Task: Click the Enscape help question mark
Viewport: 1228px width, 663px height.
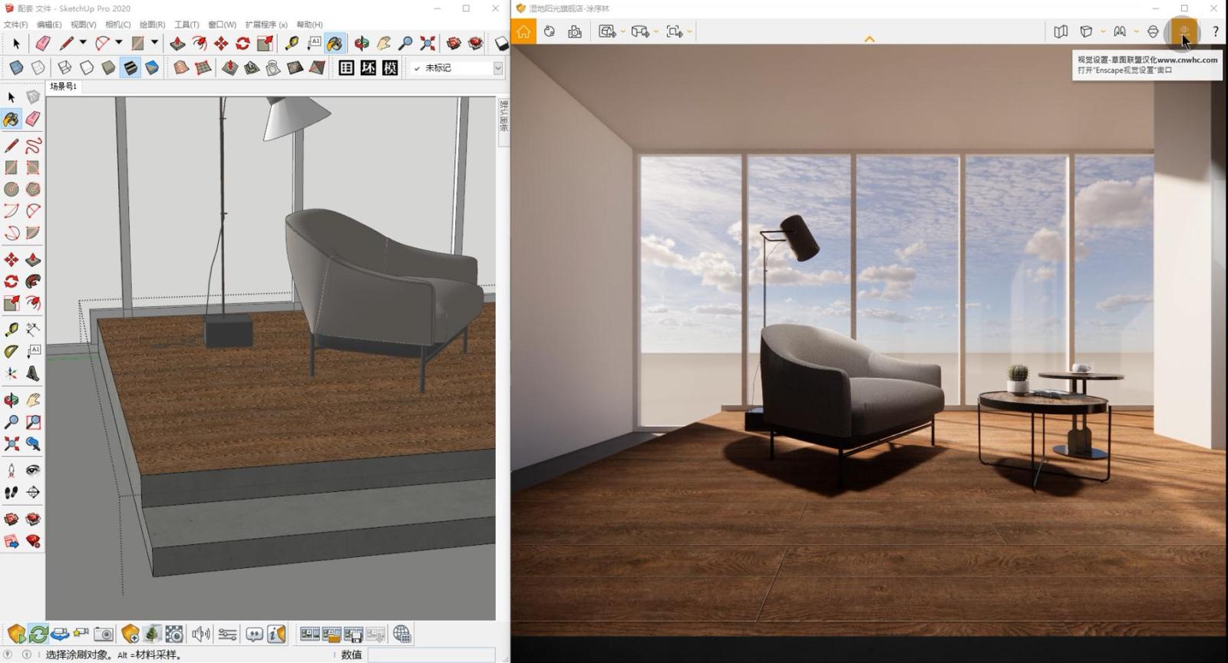Action: click(1215, 31)
